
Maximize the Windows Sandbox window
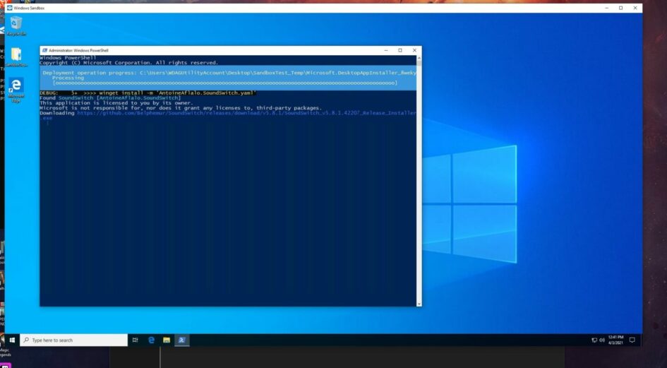[x=620, y=8]
